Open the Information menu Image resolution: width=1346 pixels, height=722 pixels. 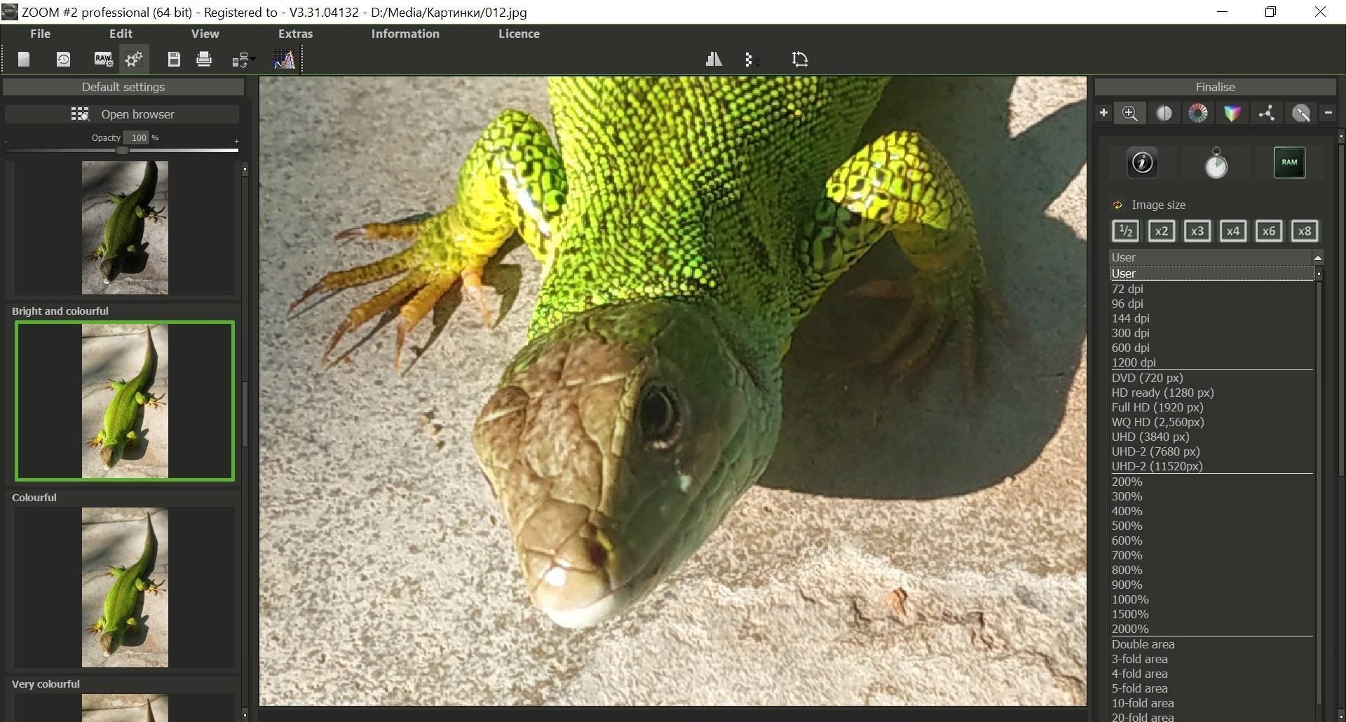pyautogui.click(x=405, y=34)
